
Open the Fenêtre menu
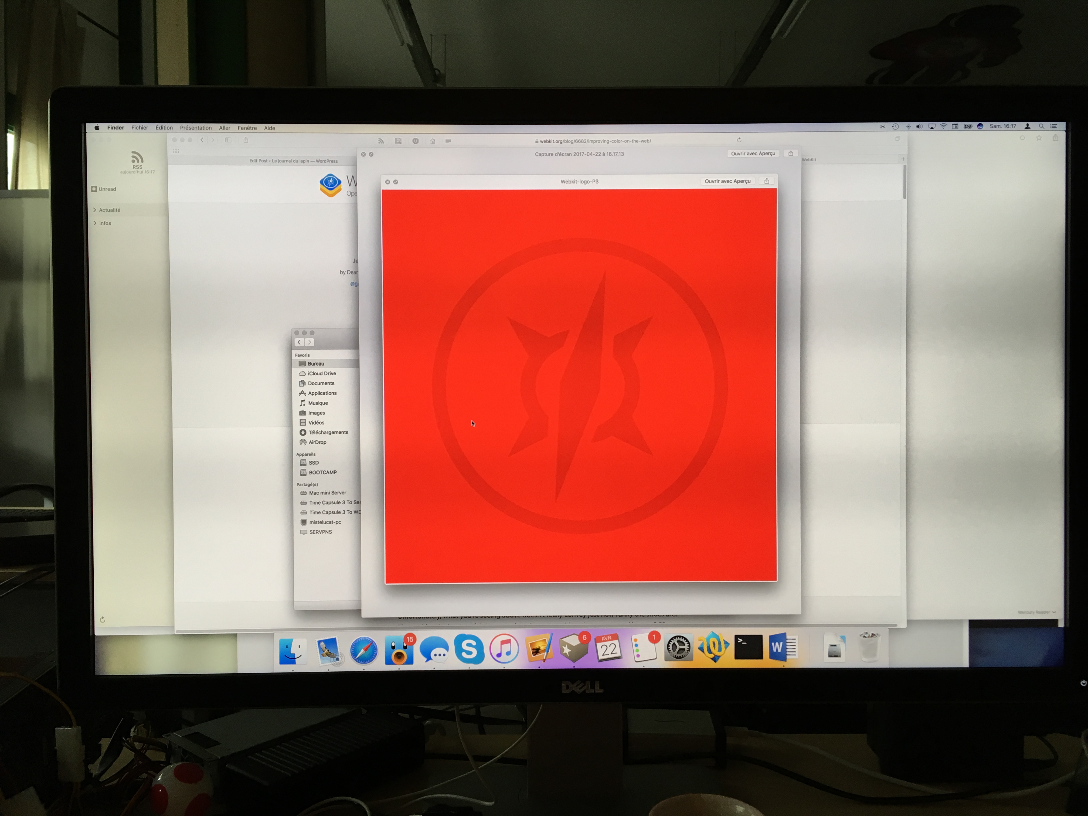pyautogui.click(x=247, y=128)
